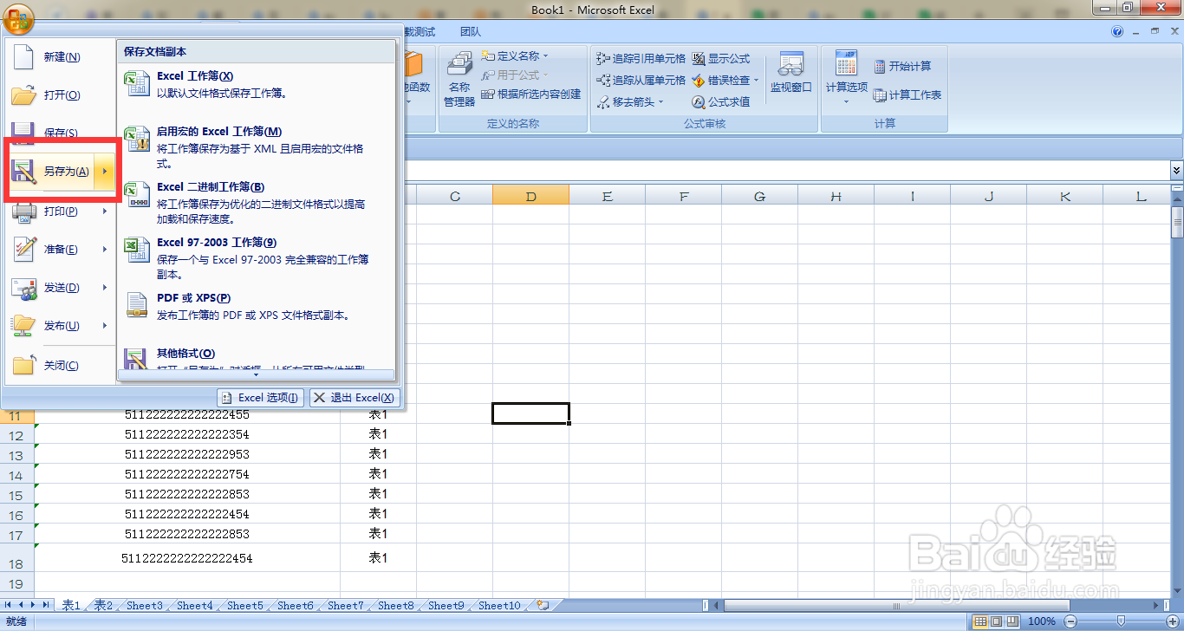Open the 监视窗口

(791, 73)
